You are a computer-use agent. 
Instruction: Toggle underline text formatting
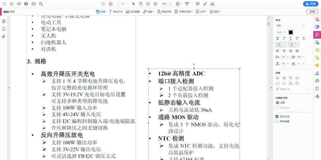point(290,39)
